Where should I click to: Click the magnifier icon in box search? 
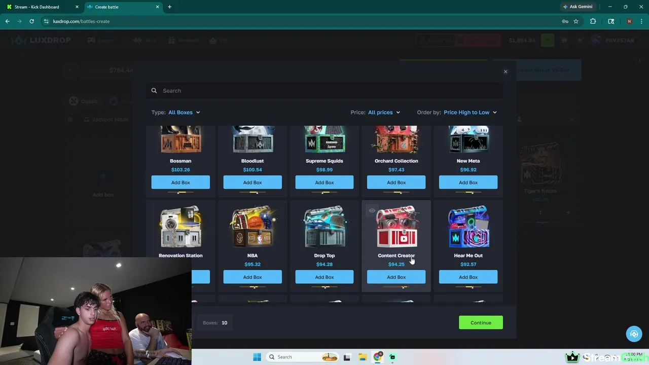point(154,91)
